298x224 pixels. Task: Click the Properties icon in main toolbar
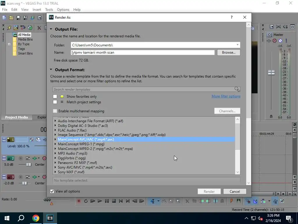[39, 18]
